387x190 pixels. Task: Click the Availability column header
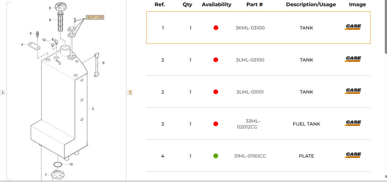(217, 5)
